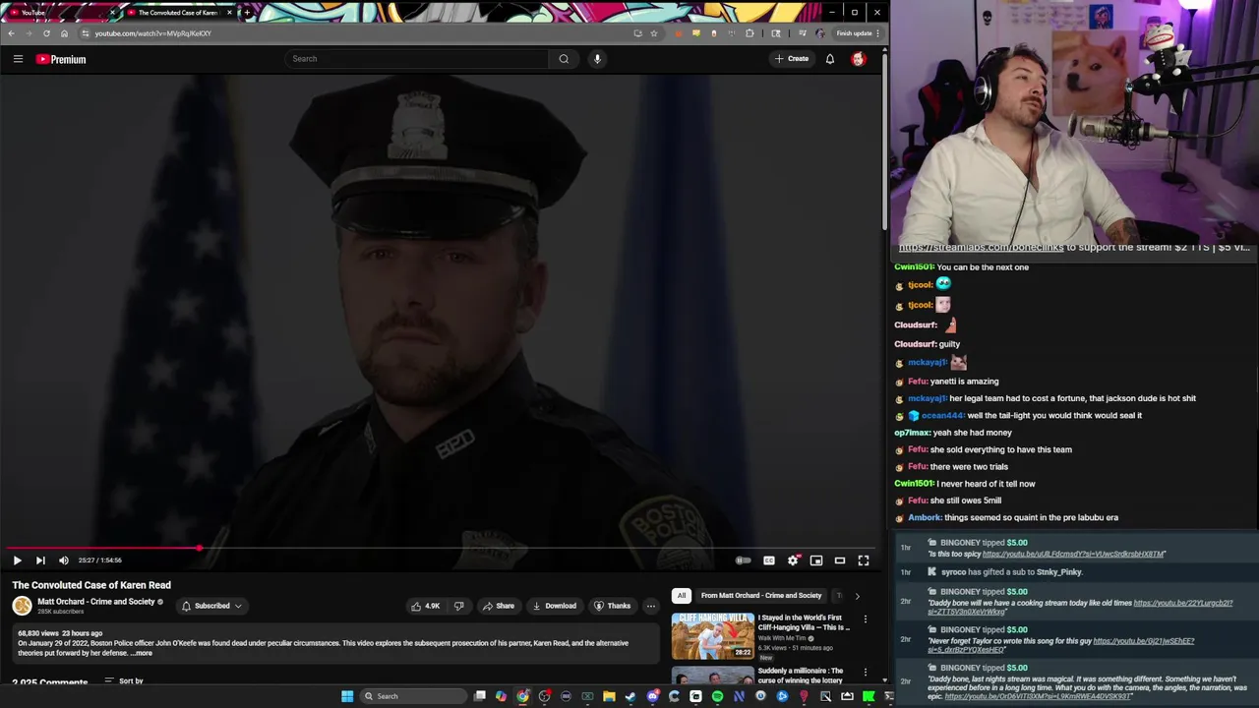Bookmark this page with star icon
Screen dimensions: 1259x708
coord(654,33)
